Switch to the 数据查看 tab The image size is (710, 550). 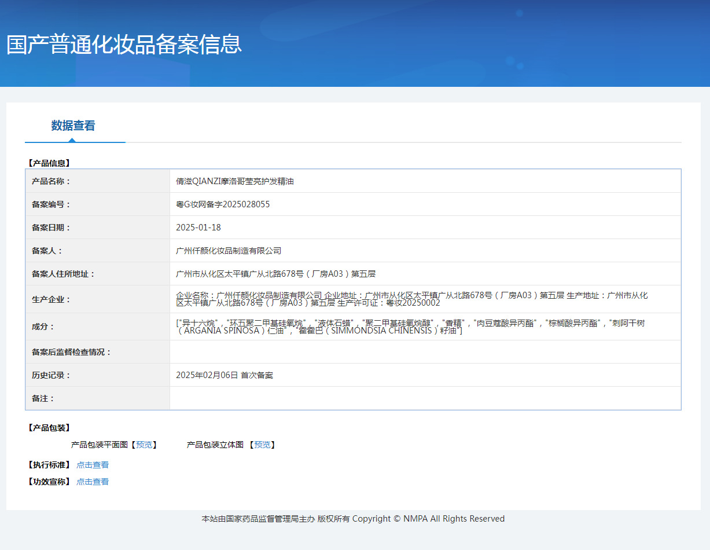[73, 126]
